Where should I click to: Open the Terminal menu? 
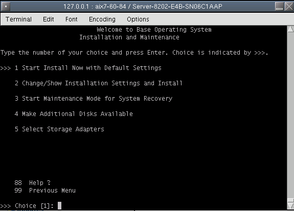(x=18, y=19)
